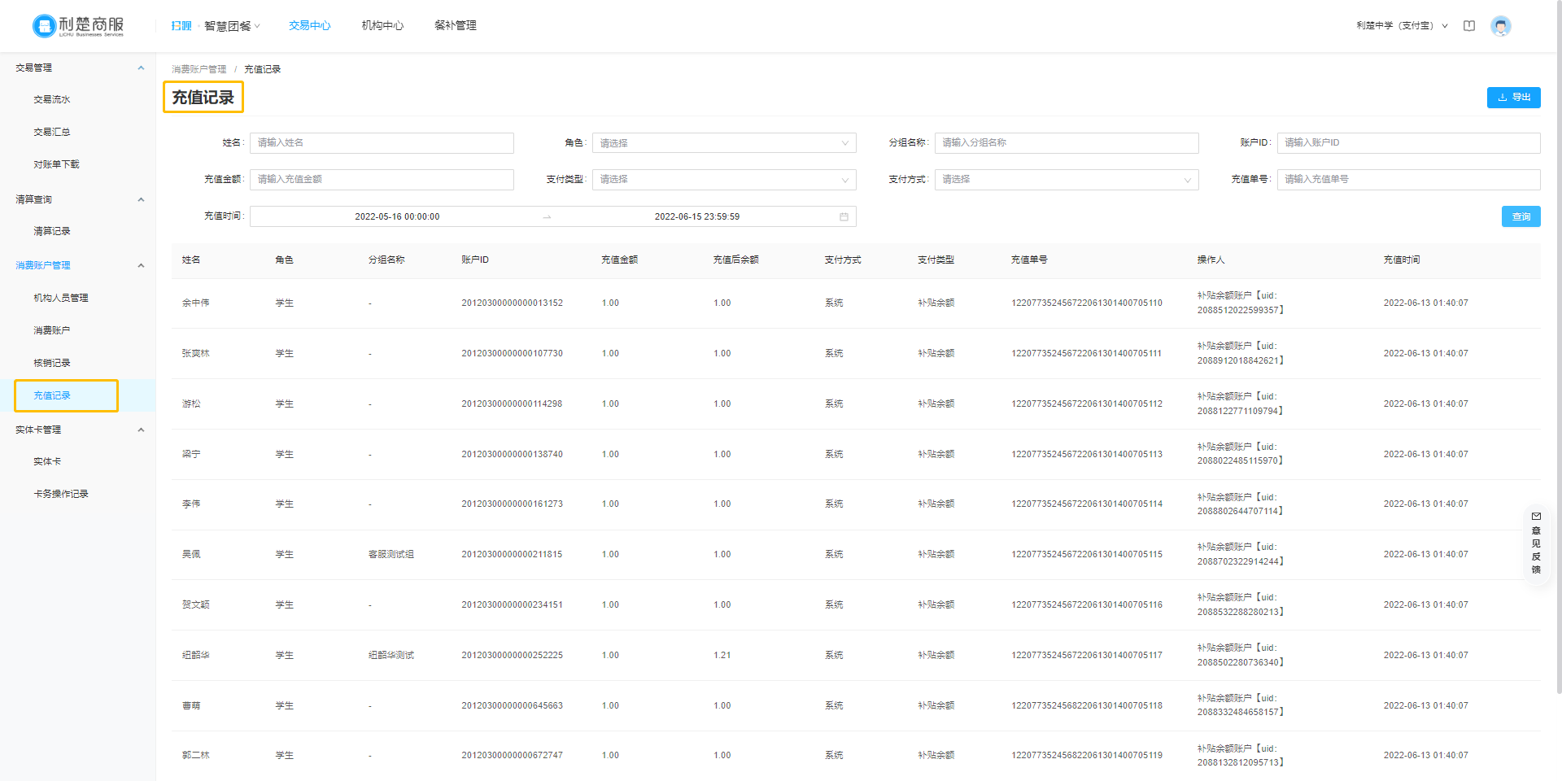Click 系统 payment method in 游松 row
Viewport: 1562px width, 781px height.
[x=834, y=404]
